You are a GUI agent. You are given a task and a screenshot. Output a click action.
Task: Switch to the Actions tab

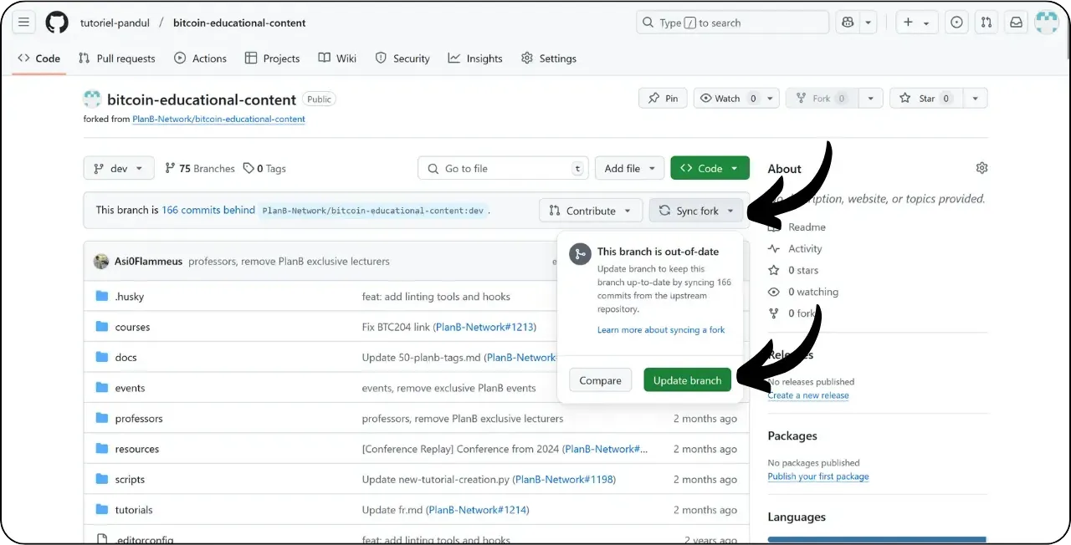[200, 58]
